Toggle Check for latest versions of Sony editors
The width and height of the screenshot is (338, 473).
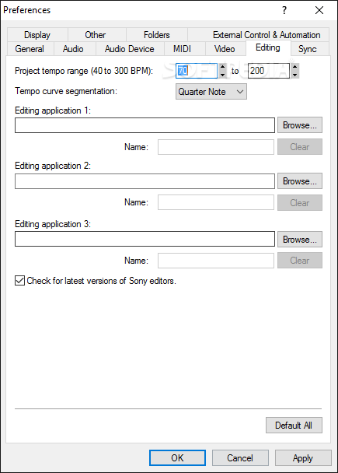point(20,281)
